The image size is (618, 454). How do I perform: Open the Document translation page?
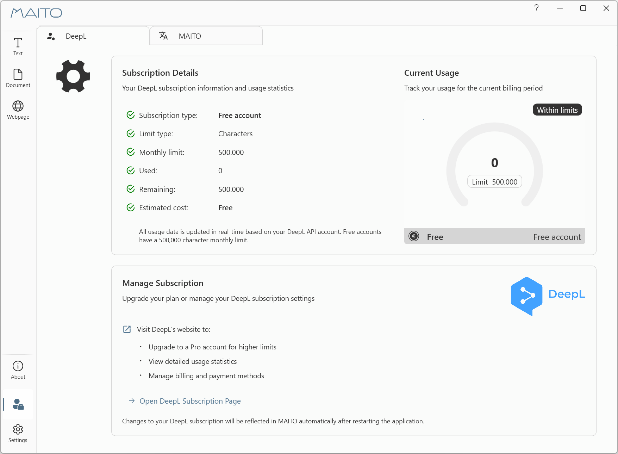click(18, 79)
